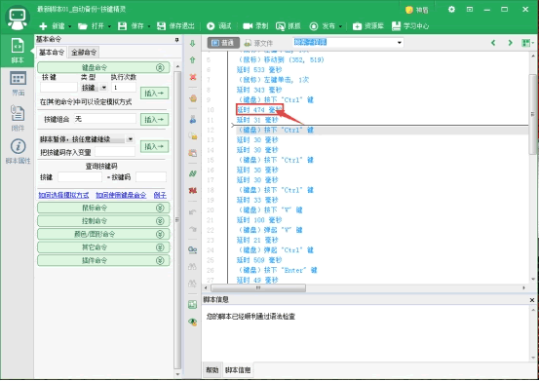539x381 pixels.
Task: Expand the 鼠标命令 section
Action: click(103, 208)
